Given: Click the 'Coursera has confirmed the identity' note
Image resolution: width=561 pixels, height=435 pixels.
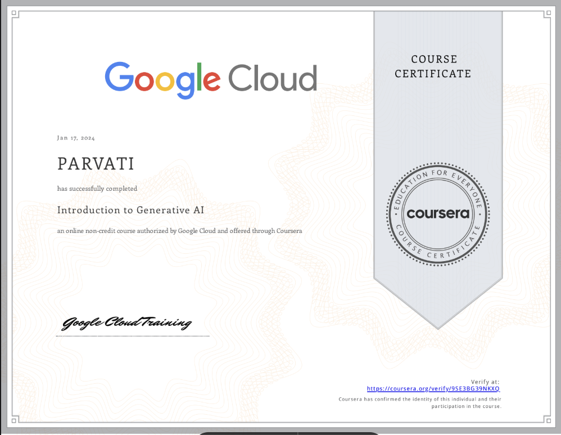Looking at the screenshot, I should pyautogui.click(x=420, y=403).
